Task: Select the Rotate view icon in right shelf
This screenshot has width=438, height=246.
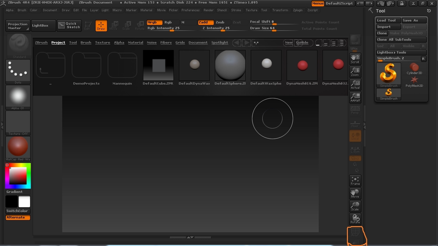Action: [x=355, y=219]
